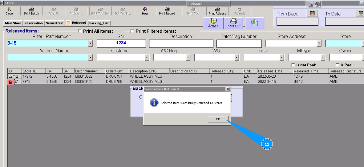
Task: Click batch number 000010522 cell
Action: (x=90, y=76)
